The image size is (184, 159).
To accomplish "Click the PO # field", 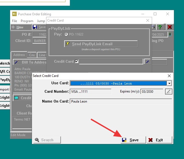I will click(x=40, y=34).
